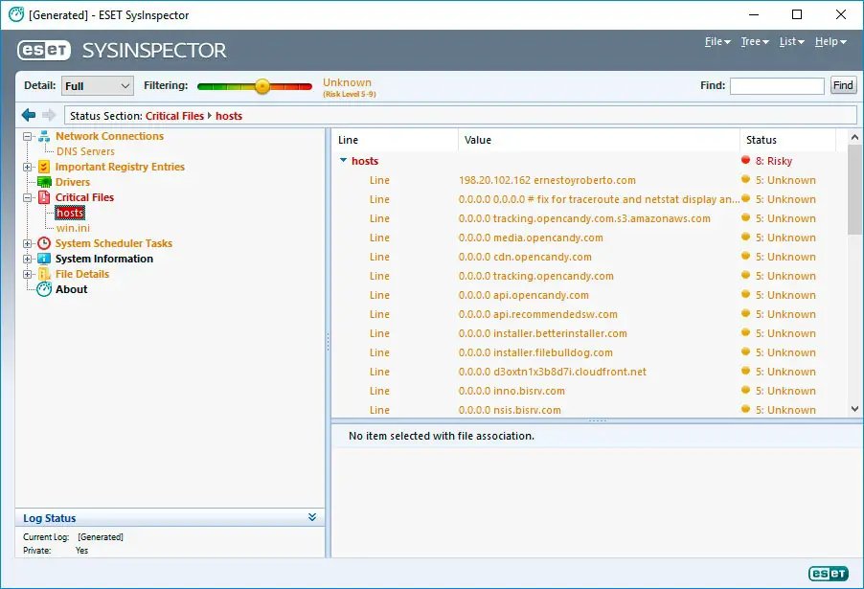
Task: Click the ESET logo in header
Action: click(44, 50)
